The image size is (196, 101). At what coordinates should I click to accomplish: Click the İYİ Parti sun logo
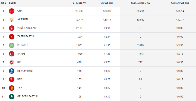[12, 45]
